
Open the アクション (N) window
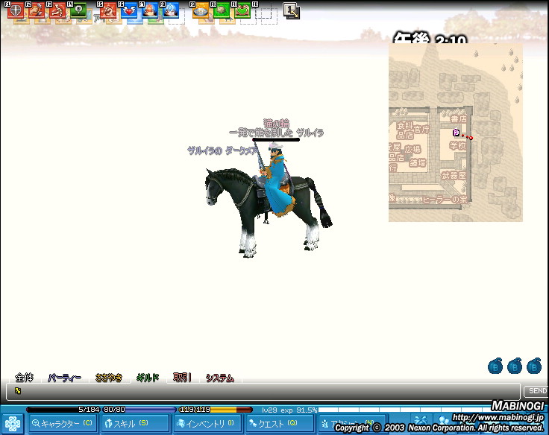click(x=351, y=424)
